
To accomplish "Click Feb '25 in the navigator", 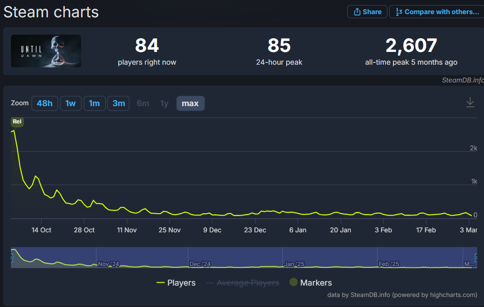I will pyautogui.click(x=389, y=264).
